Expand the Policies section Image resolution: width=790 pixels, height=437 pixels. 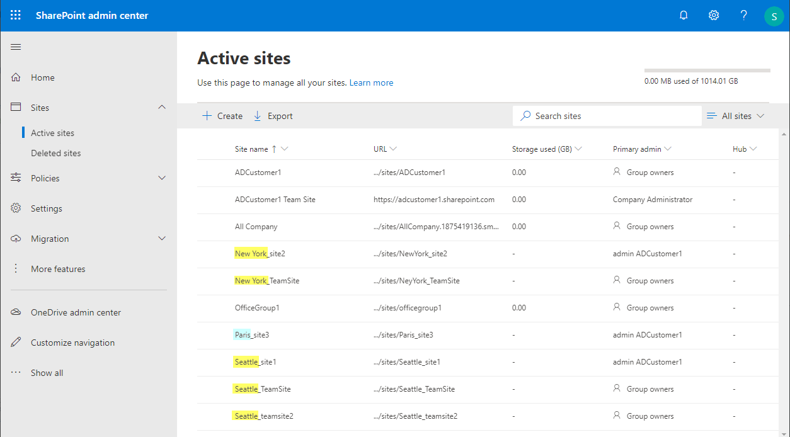pyautogui.click(x=162, y=178)
